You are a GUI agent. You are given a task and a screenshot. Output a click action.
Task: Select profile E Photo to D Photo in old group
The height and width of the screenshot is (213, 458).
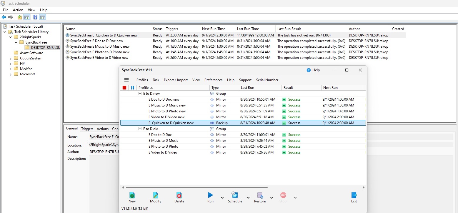pos(163,147)
